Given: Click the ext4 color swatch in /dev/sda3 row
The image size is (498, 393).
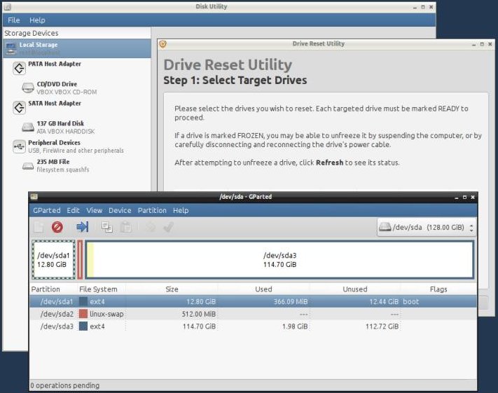Looking at the screenshot, I should (x=83, y=326).
